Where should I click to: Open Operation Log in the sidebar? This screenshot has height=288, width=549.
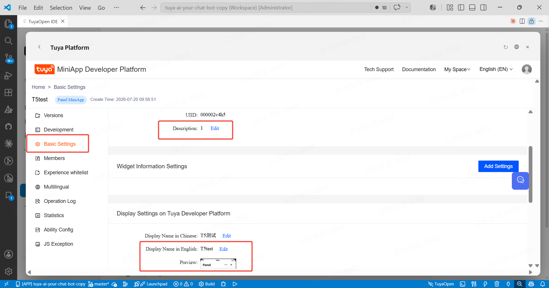click(59, 201)
